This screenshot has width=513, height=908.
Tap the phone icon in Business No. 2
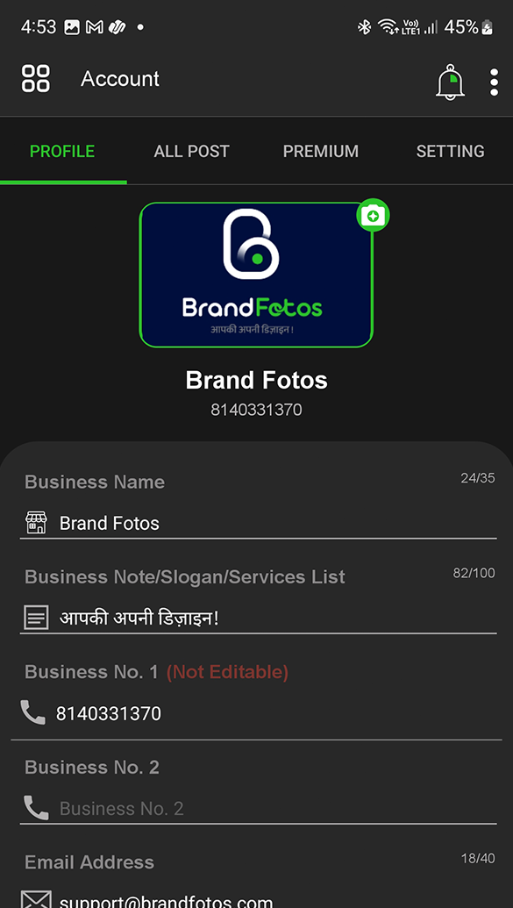tap(37, 807)
